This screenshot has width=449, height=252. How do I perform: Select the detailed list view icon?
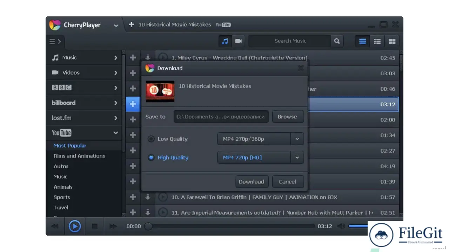(377, 41)
